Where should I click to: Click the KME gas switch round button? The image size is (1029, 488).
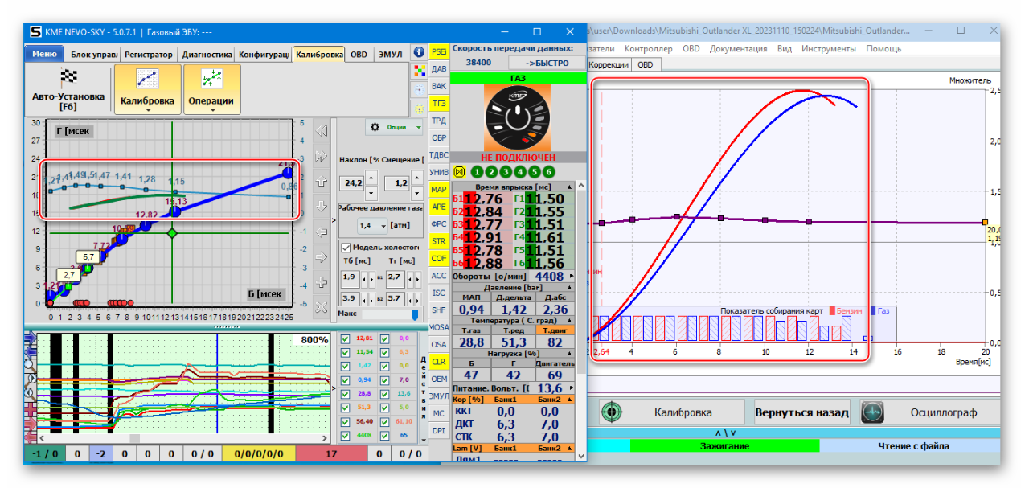point(518,118)
